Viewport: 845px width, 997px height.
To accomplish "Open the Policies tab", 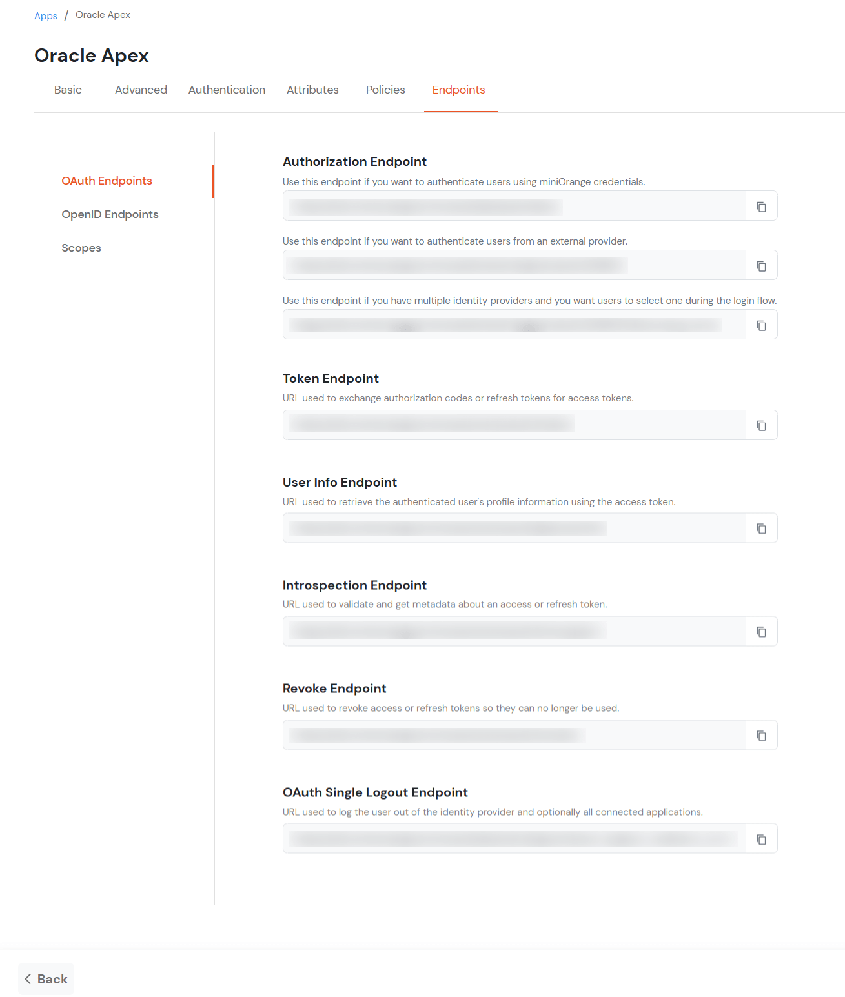I will pos(385,90).
